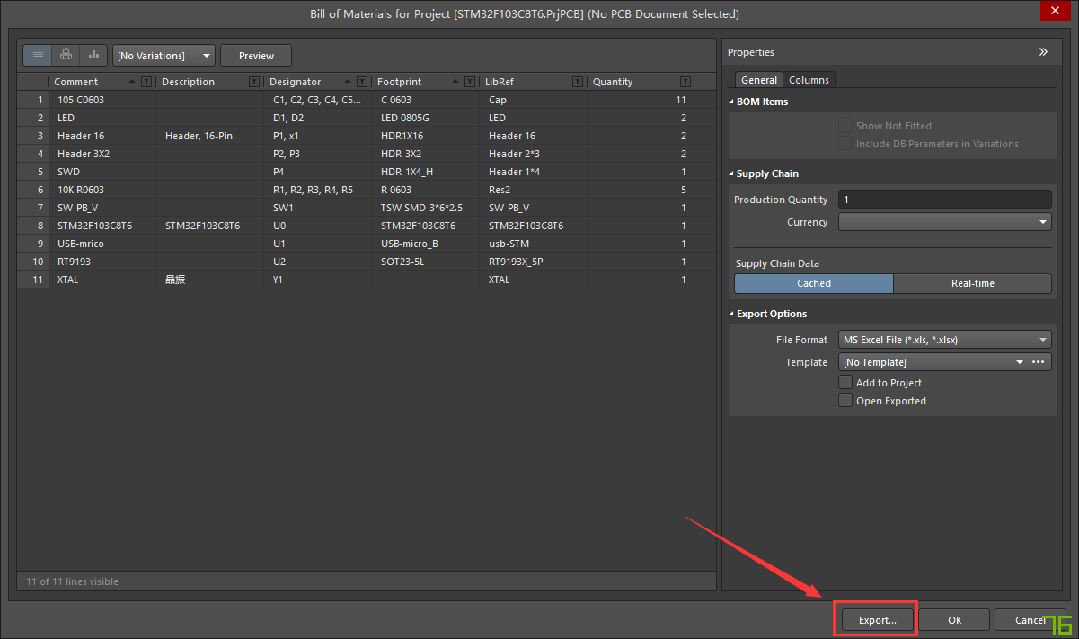1079x639 pixels.
Task: Select the consolidated chart view icon
Action: tap(93, 55)
